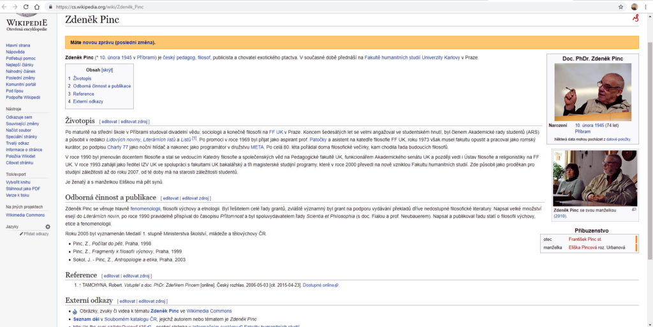Open datové položky link in infobox
653x327 pixels.
pos(618,140)
